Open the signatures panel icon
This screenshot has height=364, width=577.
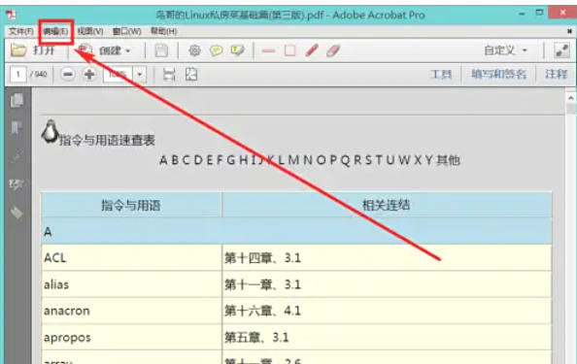pyautogui.click(x=17, y=184)
